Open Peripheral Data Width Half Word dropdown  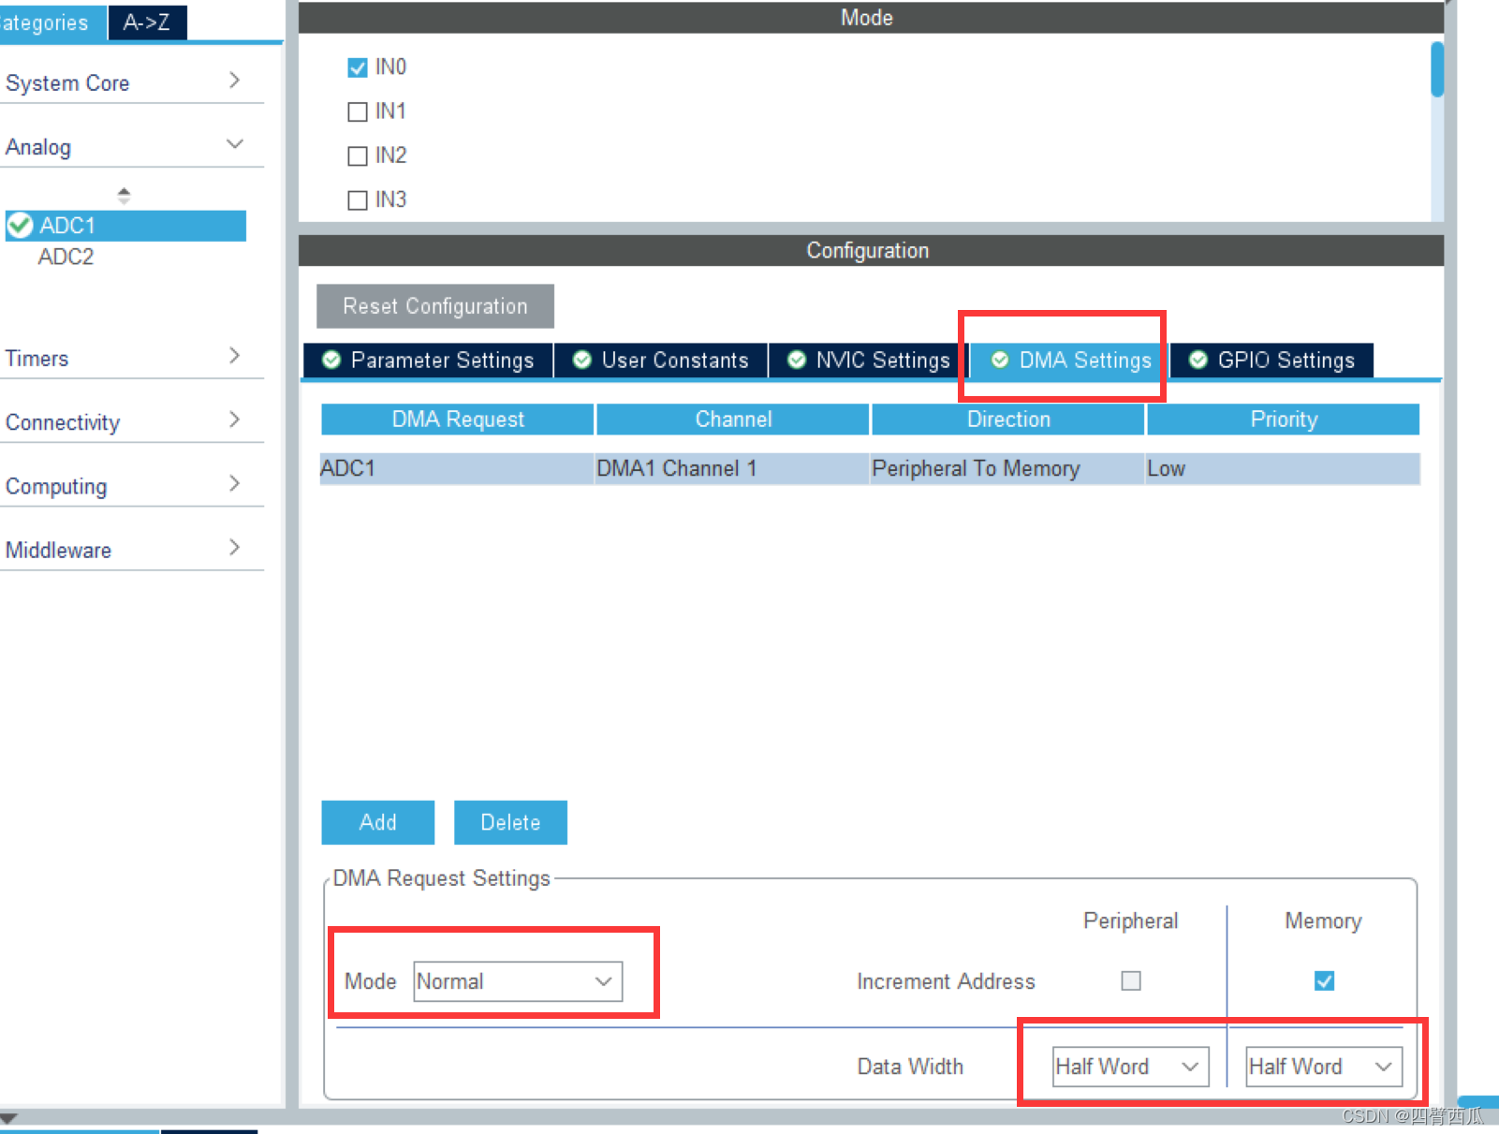coord(1131,1067)
